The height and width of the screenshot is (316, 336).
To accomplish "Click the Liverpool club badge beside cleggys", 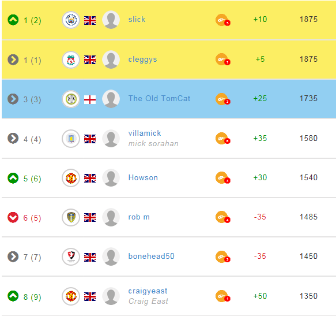I will click(71, 60).
